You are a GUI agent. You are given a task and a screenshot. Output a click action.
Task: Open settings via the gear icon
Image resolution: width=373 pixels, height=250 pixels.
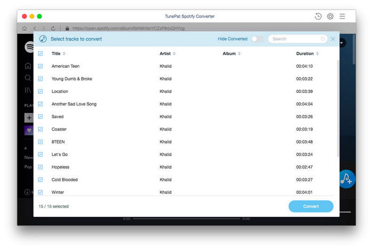(330, 17)
